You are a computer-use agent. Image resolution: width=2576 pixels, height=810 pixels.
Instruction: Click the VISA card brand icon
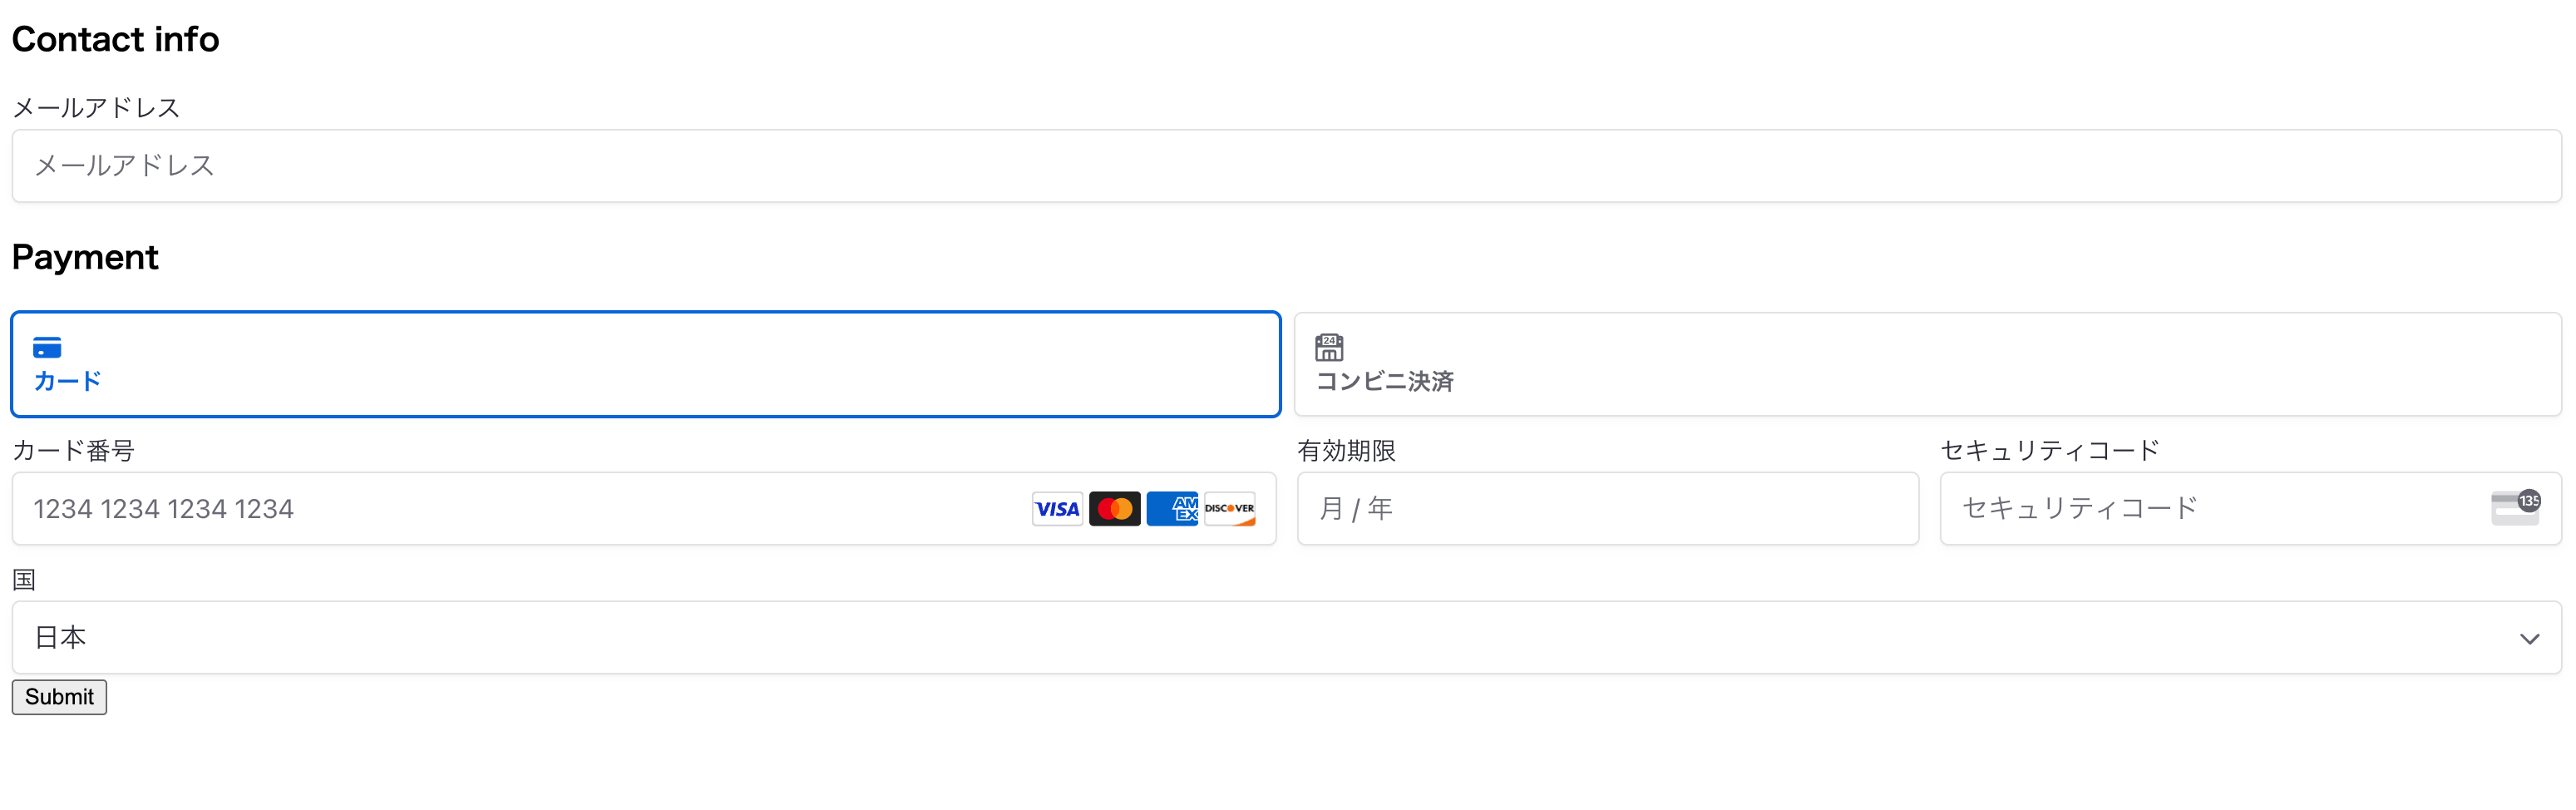coord(1057,508)
